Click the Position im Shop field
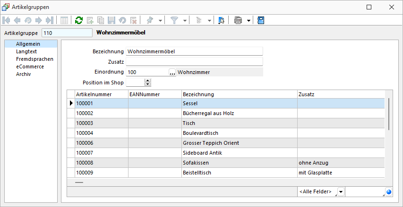403x207 pixels. pos(135,83)
